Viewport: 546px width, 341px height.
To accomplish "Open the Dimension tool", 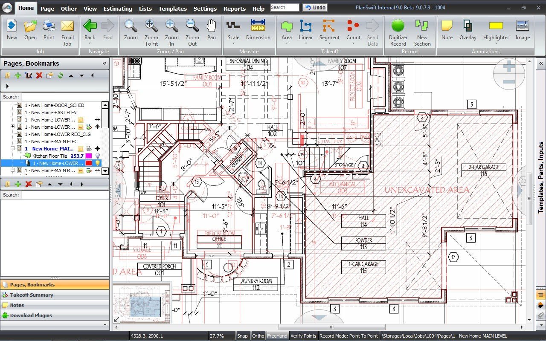I will tap(258, 30).
